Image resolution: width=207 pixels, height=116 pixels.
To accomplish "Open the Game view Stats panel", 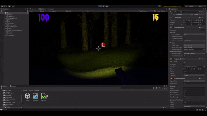I will pyautogui.click(x=158, y=11).
